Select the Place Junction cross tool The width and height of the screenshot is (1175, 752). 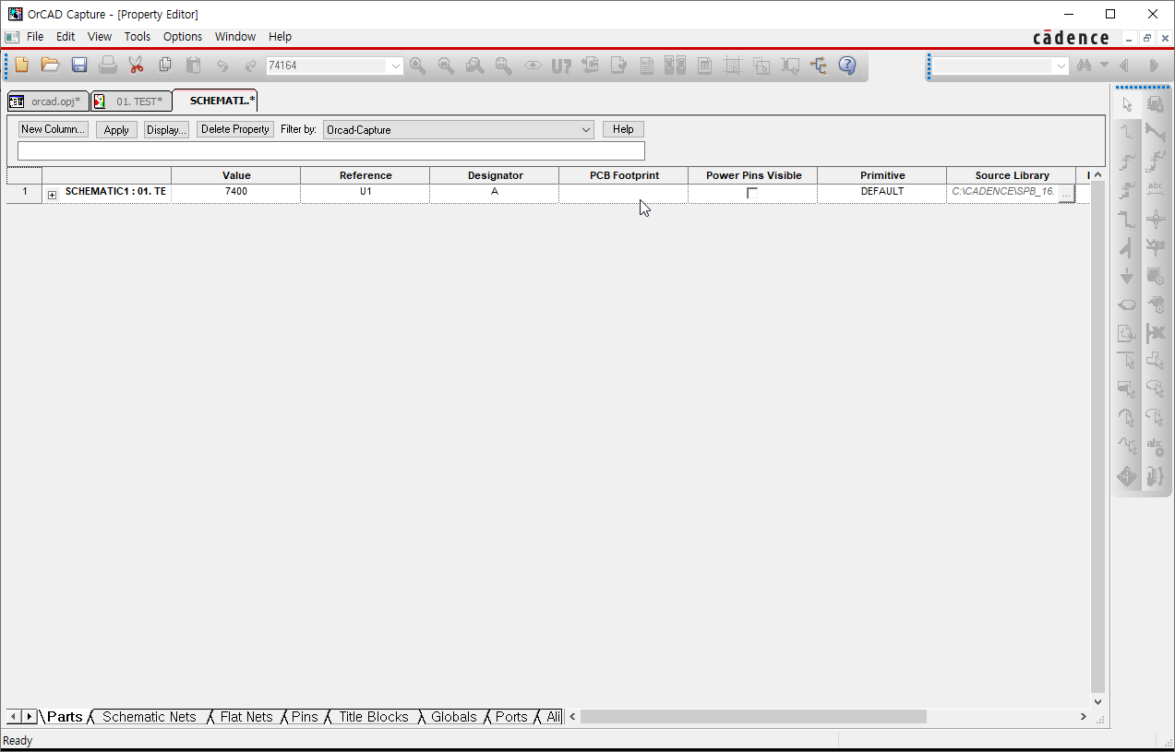[x=1155, y=220]
